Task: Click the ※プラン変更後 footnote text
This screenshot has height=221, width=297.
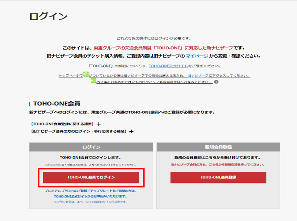Action: [90, 201]
